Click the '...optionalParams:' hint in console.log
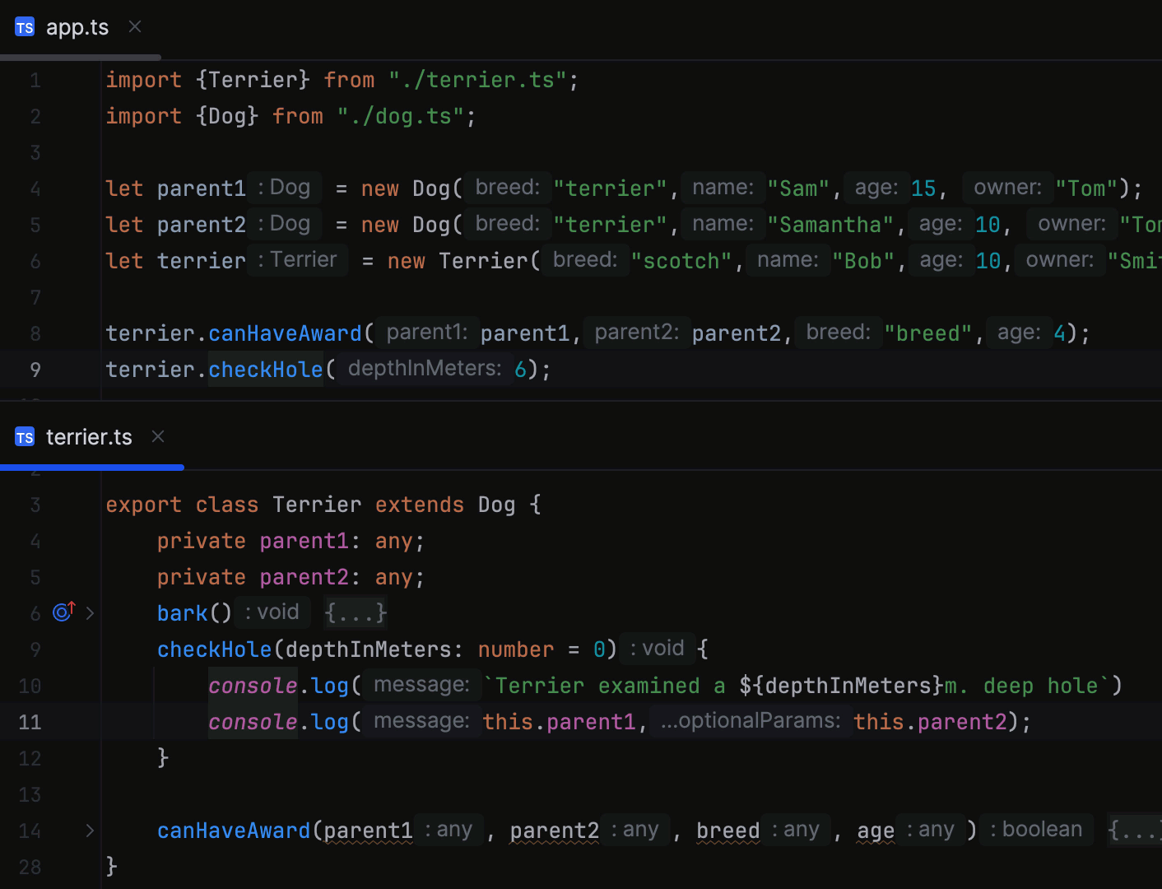Viewport: 1162px width, 889px height. point(750,721)
